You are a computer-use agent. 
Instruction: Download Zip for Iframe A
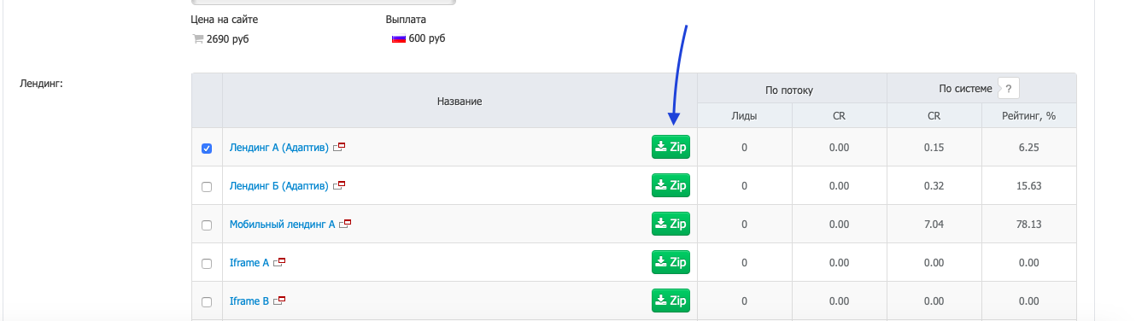(x=670, y=262)
